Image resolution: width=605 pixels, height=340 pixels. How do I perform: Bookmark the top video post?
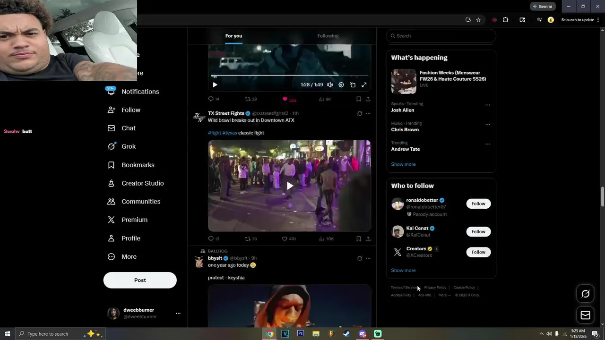358,99
